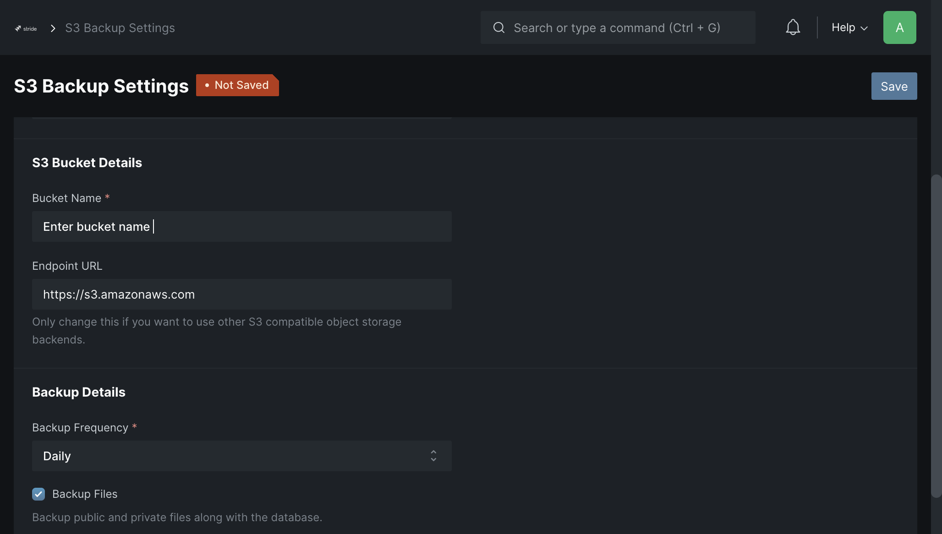
Task: Save the S3 Backup Settings
Action: (894, 86)
